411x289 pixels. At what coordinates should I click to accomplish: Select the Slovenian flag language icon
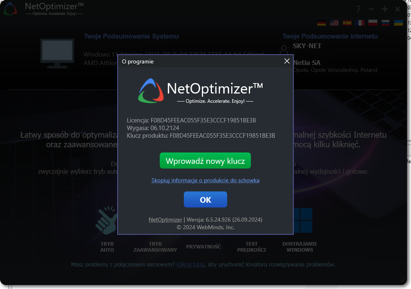tap(386, 23)
